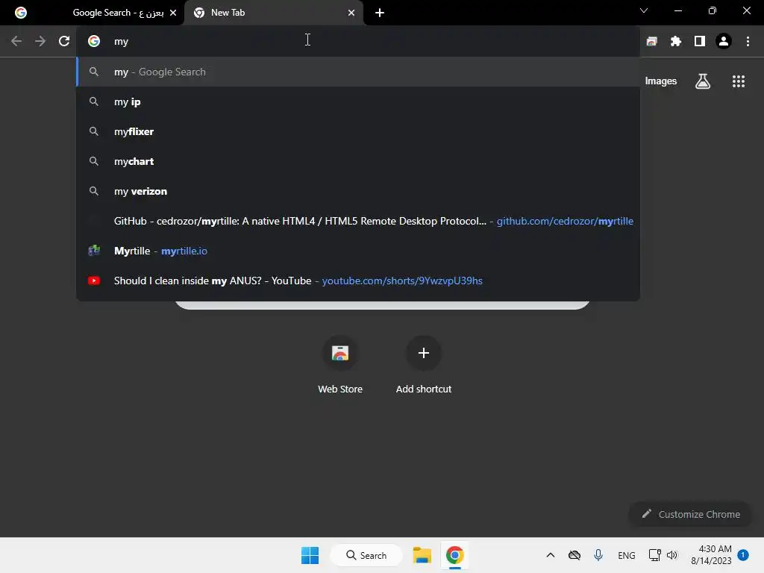This screenshot has width=764, height=573.
Task: Open the Web Store shortcut
Action: click(x=340, y=366)
